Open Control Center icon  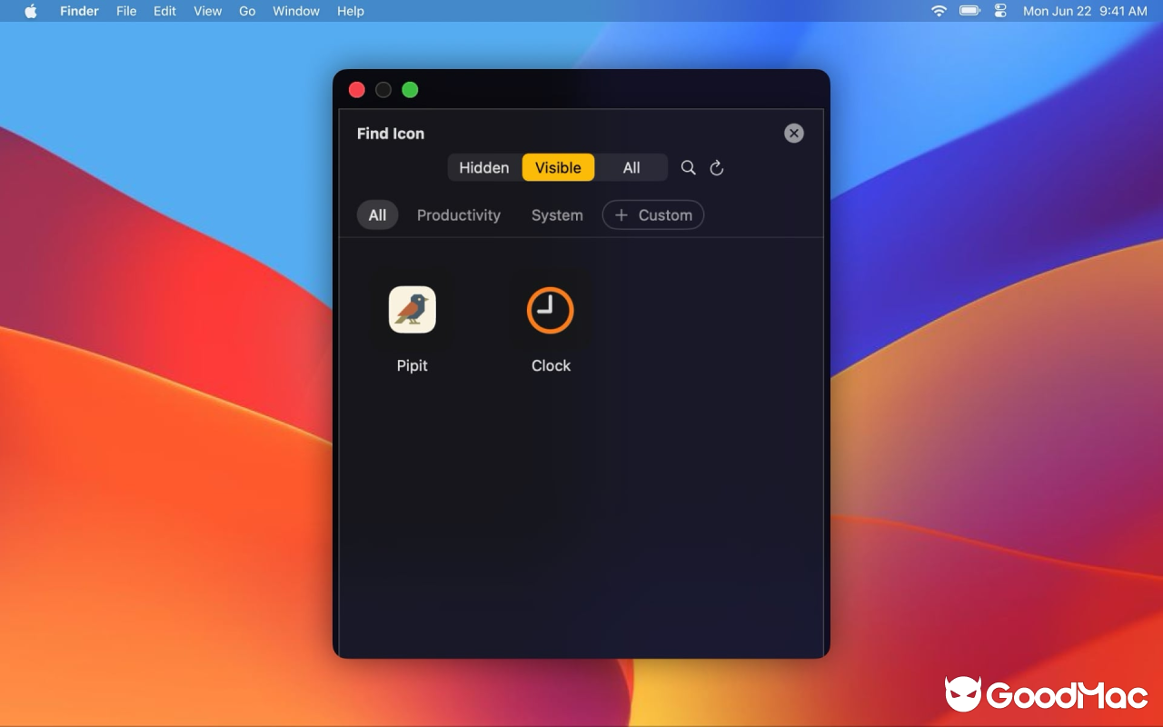tap(1001, 11)
